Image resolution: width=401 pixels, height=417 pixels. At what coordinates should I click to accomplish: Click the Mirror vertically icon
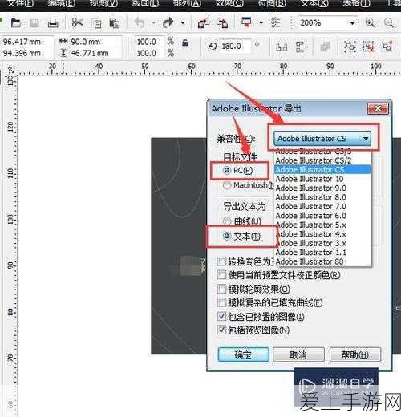[300, 47]
